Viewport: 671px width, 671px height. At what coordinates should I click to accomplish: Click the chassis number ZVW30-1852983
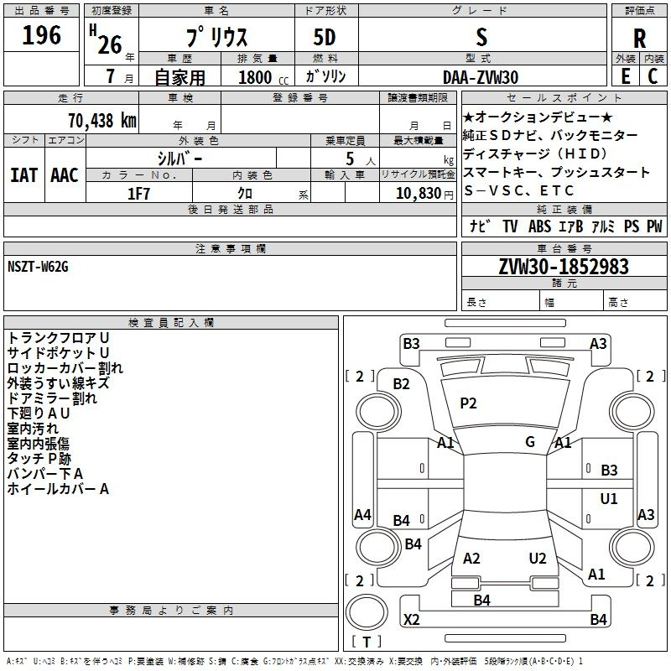pyautogui.click(x=564, y=267)
